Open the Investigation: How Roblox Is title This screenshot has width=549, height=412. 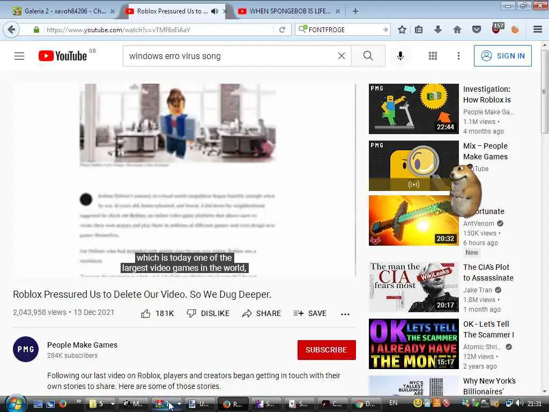pos(487,94)
